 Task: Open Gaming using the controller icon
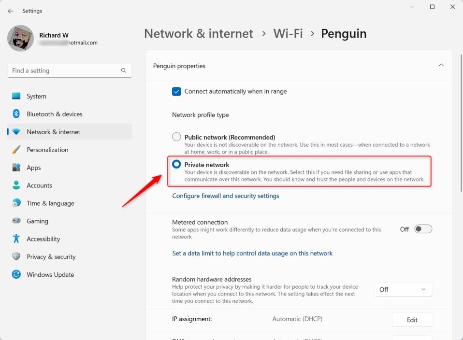[x=16, y=221]
